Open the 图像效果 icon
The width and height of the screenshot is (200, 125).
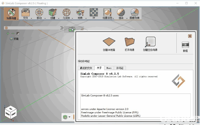pos(135,12)
